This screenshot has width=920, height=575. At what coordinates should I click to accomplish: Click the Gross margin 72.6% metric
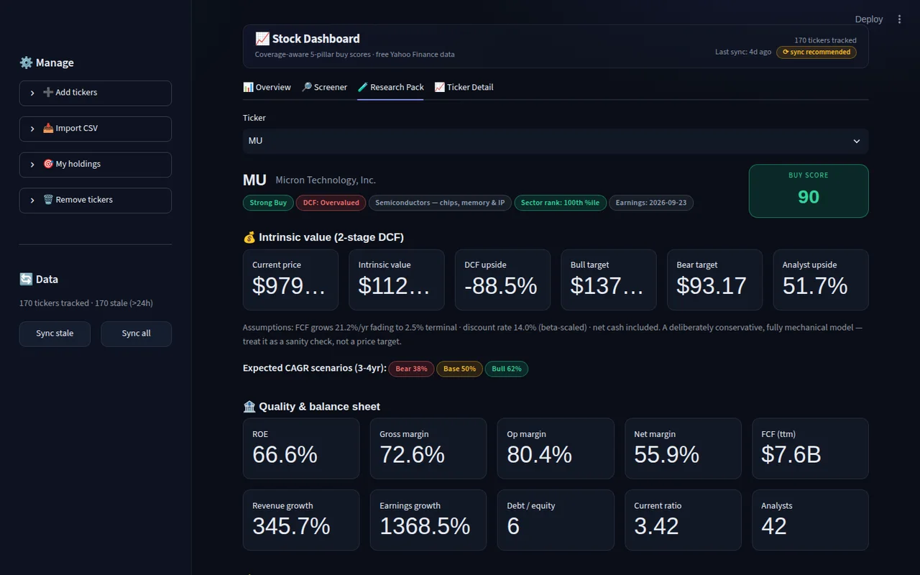[428, 448]
